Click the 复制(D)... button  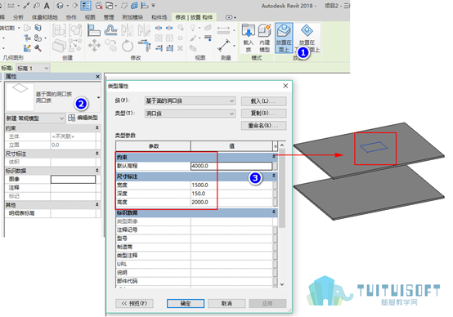click(x=264, y=114)
